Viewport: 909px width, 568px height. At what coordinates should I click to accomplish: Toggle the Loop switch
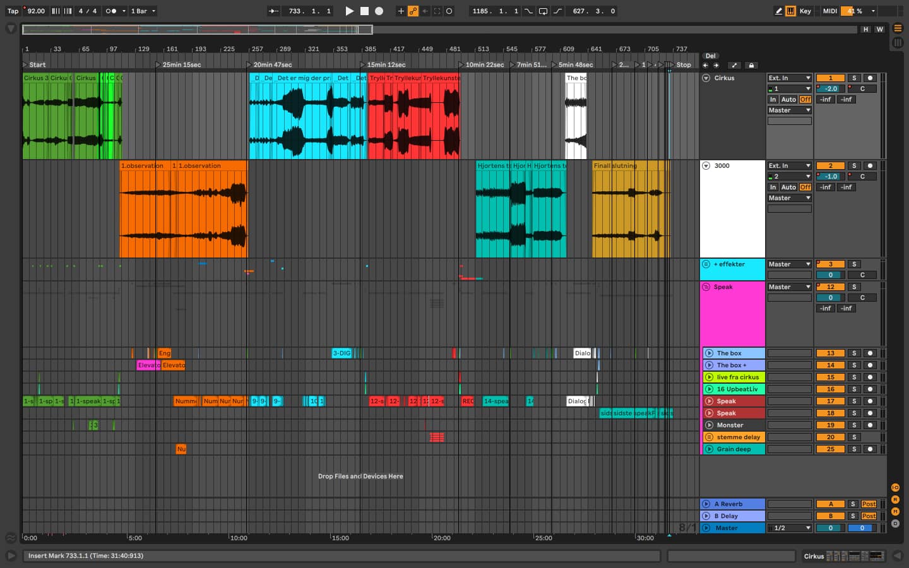(543, 11)
